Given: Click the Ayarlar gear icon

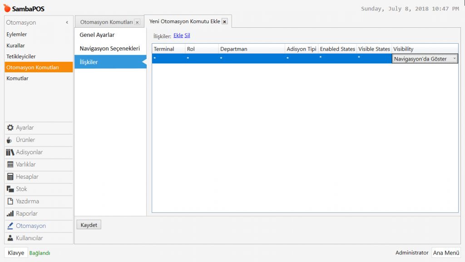Looking at the screenshot, I should click(10, 128).
